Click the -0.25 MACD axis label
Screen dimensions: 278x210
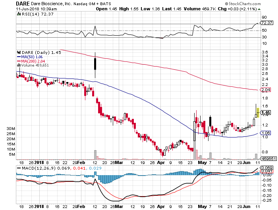coord(266,200)
